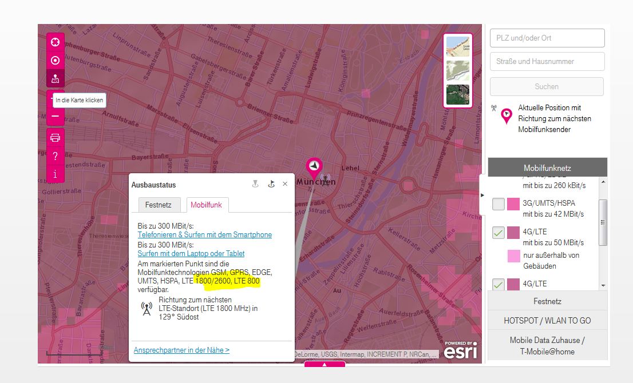Collapse the side panel with the black arrow
Image resolution: width=633 pixels, height=383 pixels.
tap(482, 195)
